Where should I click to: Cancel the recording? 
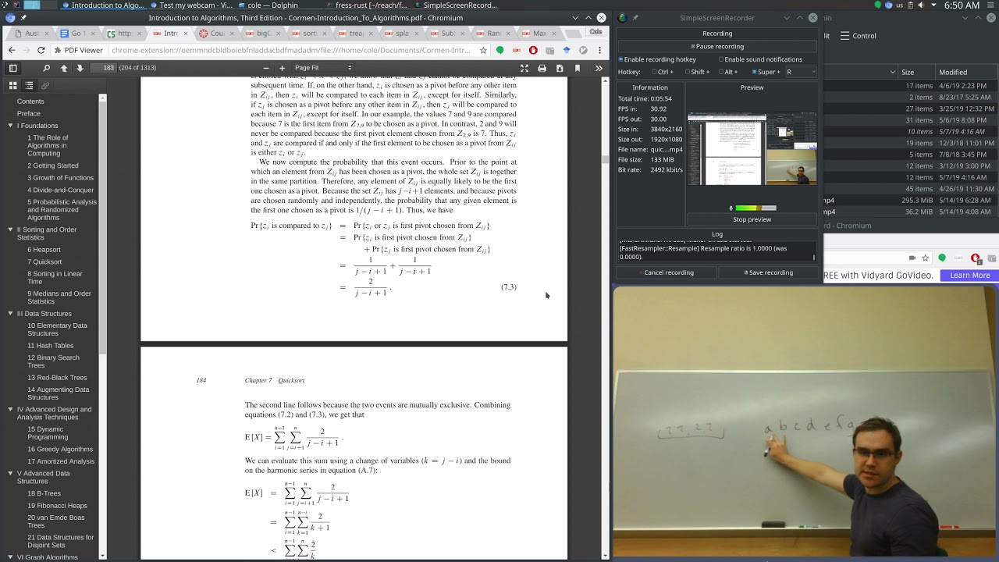667,272
